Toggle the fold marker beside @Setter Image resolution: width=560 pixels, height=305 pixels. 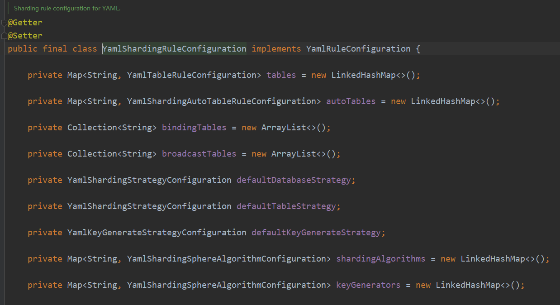4,36
